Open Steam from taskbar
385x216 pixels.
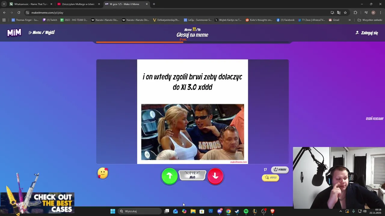[x=237, y=211]
